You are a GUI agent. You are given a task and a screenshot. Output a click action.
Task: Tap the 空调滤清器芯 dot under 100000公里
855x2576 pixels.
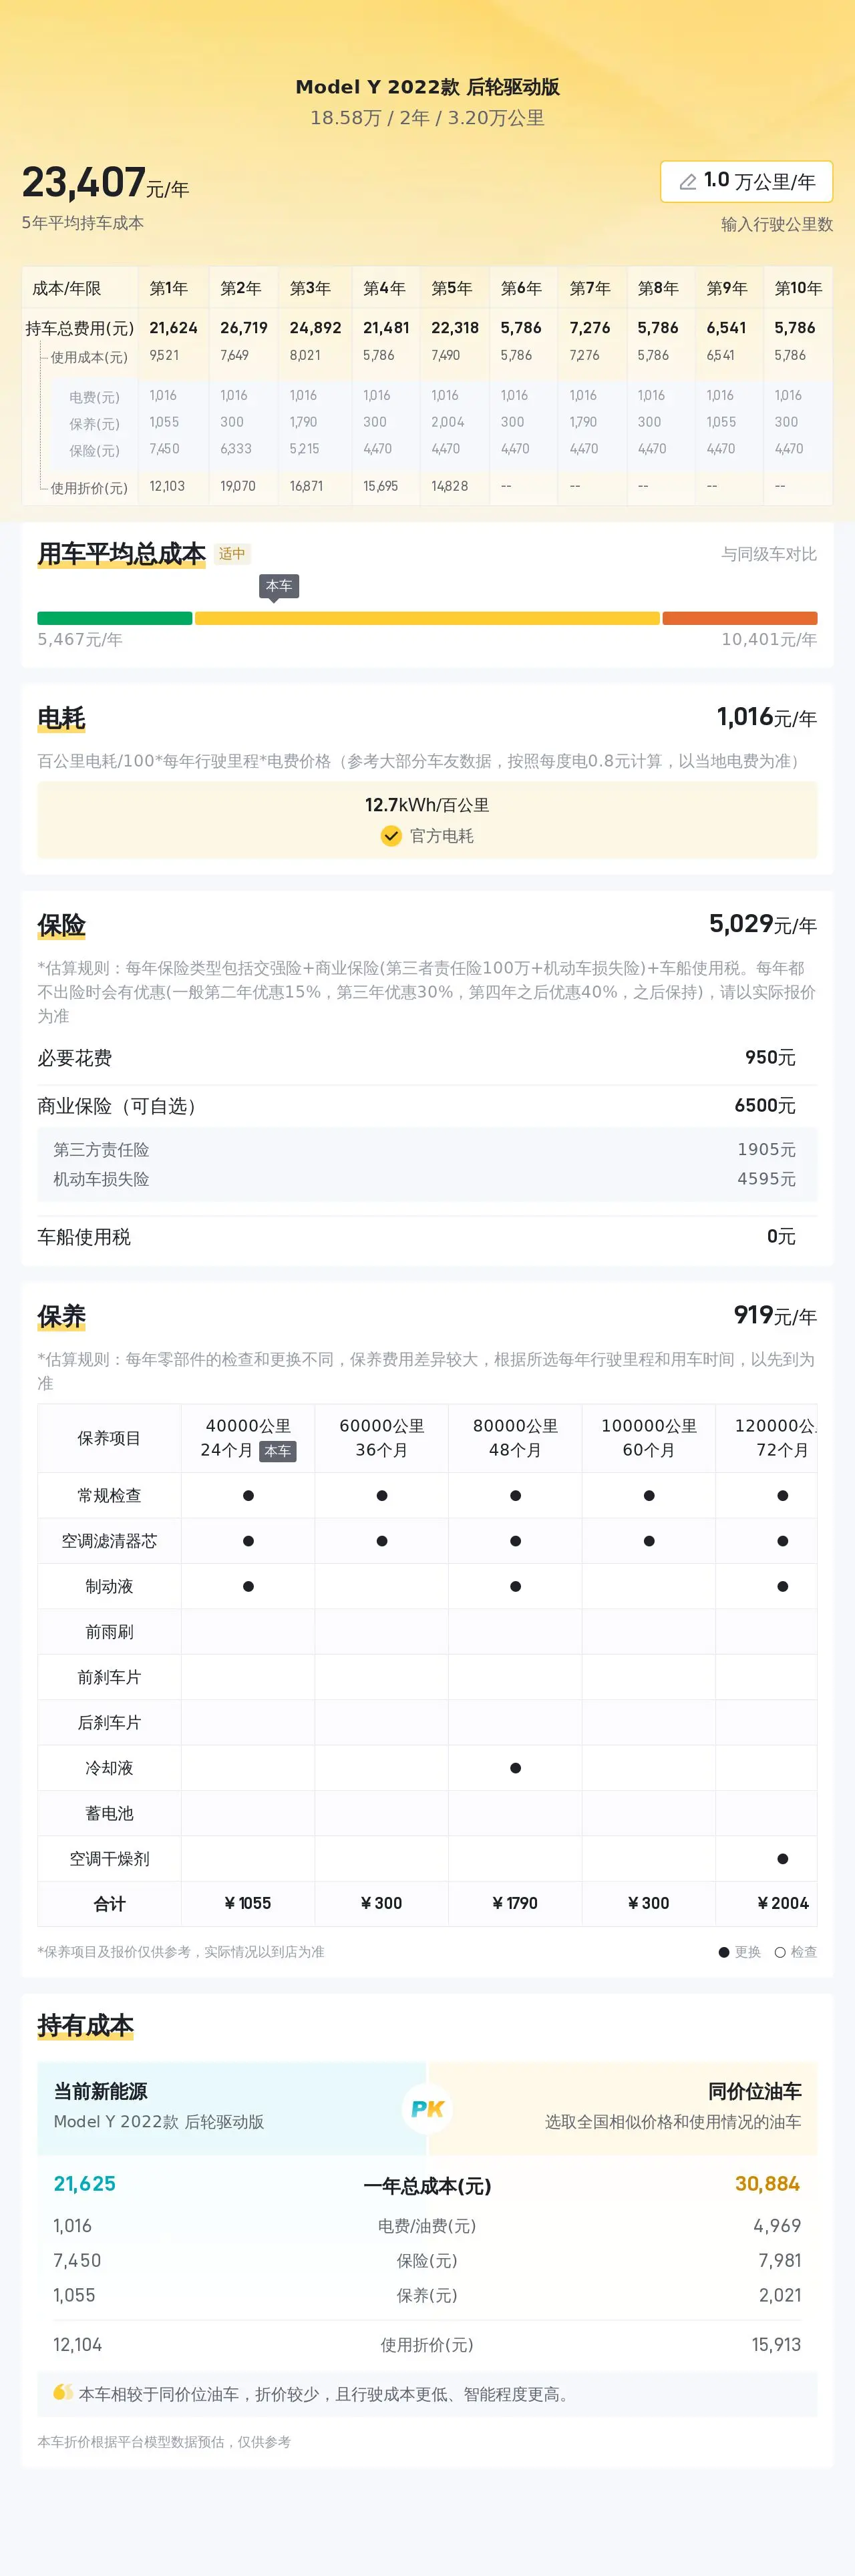tap(649, 1540)
